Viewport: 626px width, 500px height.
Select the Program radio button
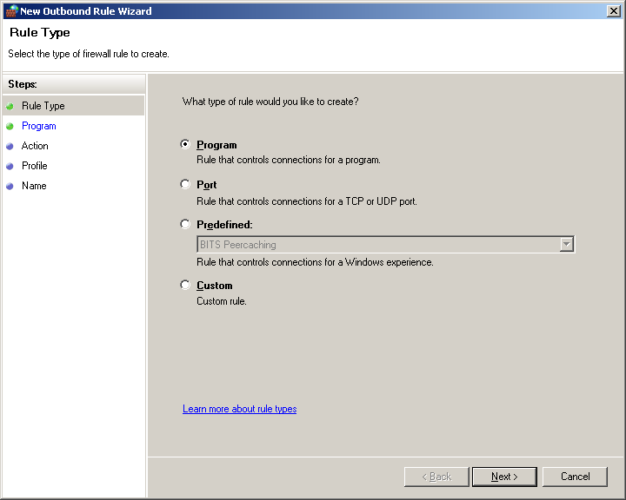185,144
